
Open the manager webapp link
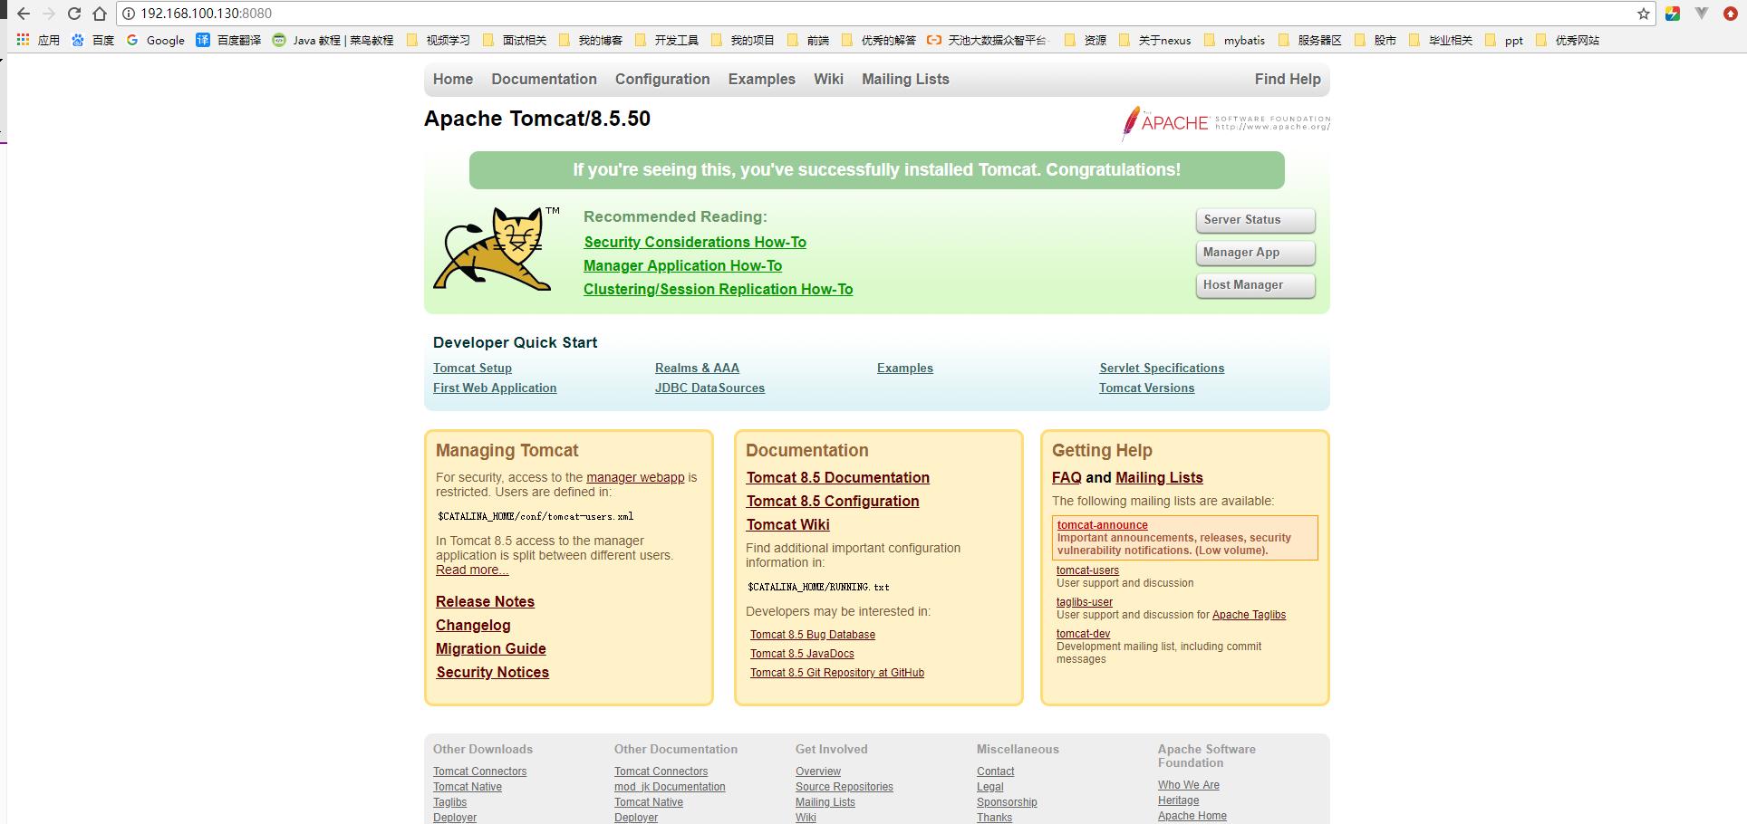click(x=635, y=477)
